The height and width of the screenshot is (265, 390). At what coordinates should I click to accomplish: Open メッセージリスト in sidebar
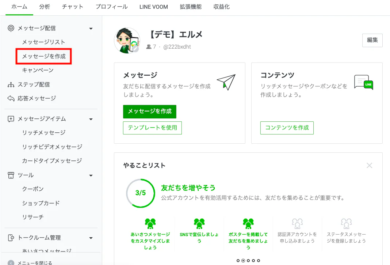(43, 42)
